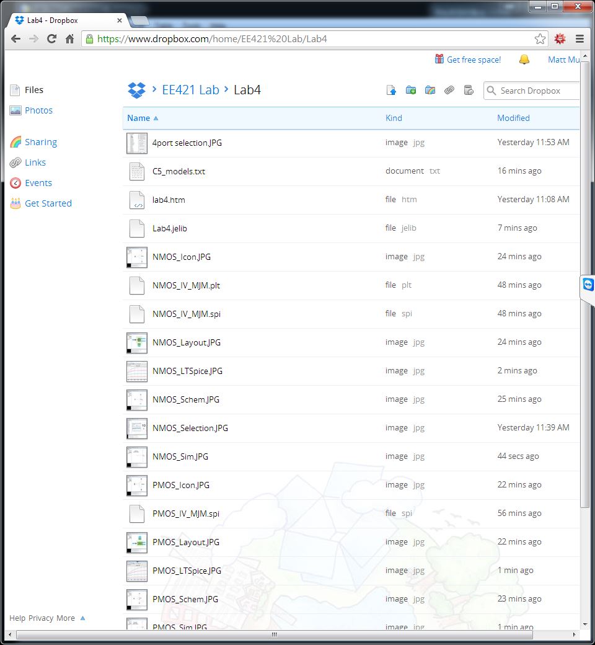Go to the browser home page
Viewport: 595px width, 645px height.
tap(70, 38)
